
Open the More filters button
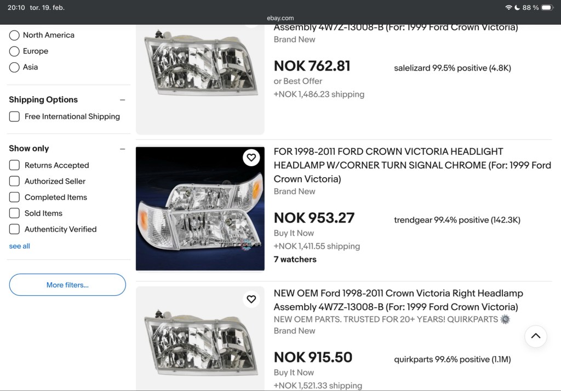tap(67, 285)
